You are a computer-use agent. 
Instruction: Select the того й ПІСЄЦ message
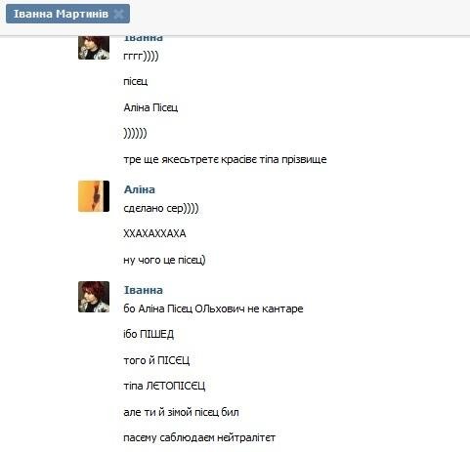click(156, 360)
